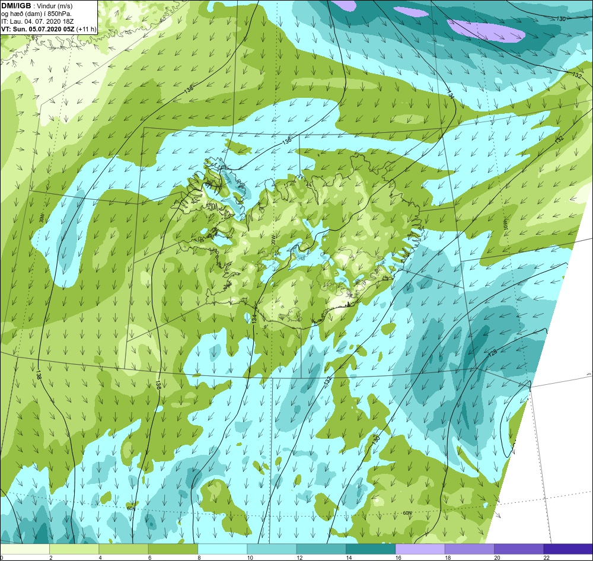Image resolution: width=593 pixels, height=561 pixels.
Task: Click the legend tick value '22'
Action: [546, 557]
